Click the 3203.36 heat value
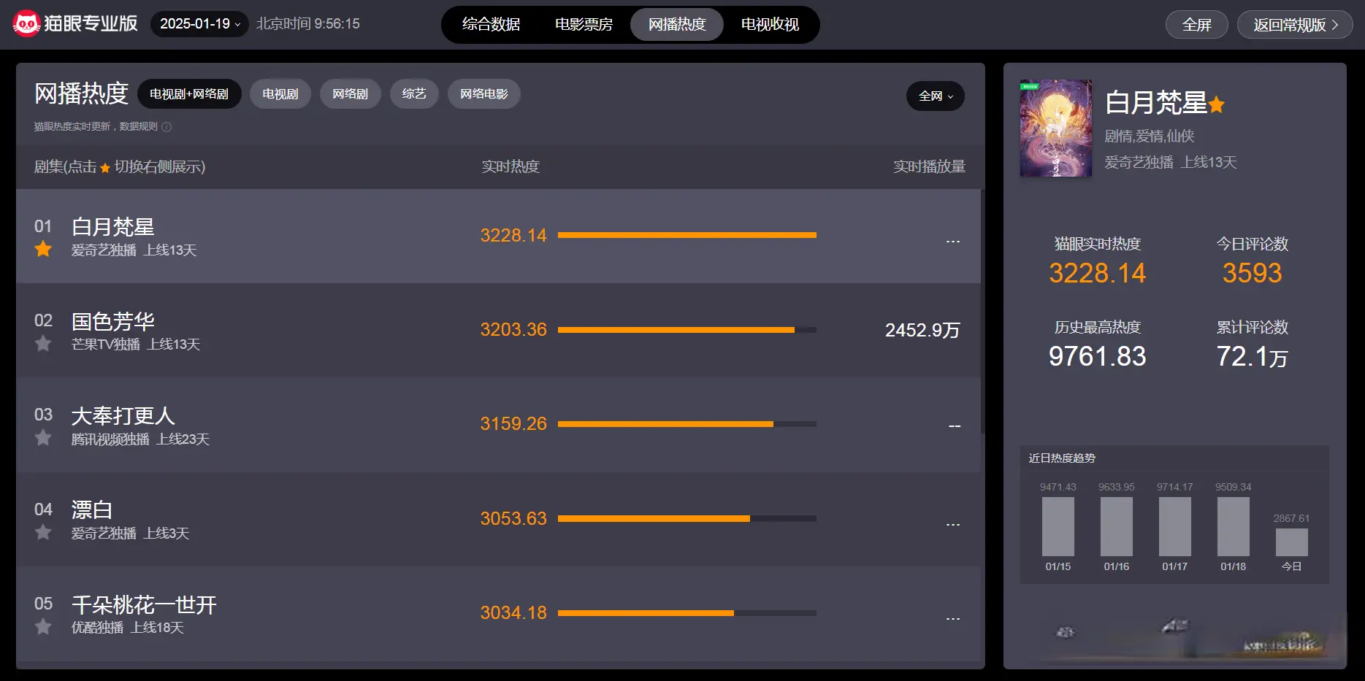 (x=513, y=330)
